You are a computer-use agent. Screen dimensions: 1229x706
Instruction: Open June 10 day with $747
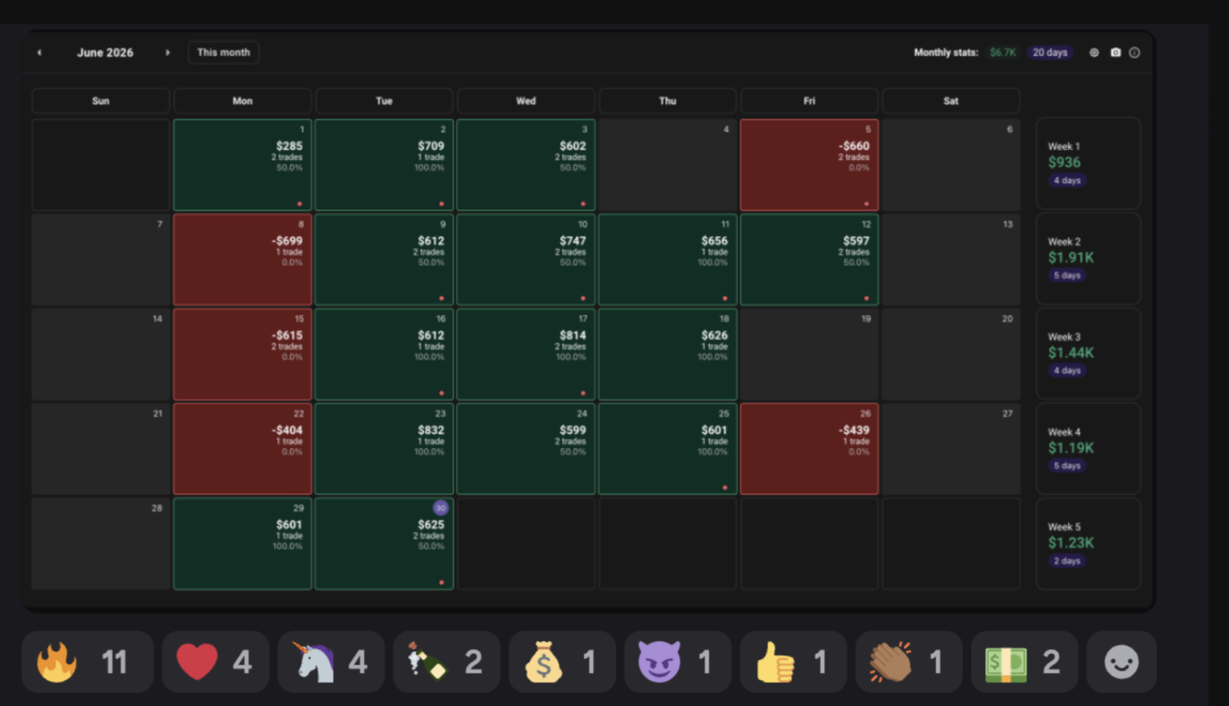tap(525, 260)
